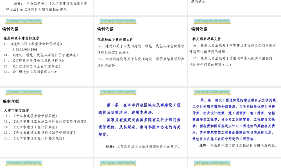Click the 编制依据 heading above 住房和城乡建设部规章

click(x=10, y=29)
